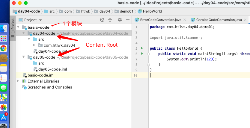This screenshot has height=128, width=250.
Task: Click demo01 in navigation breadcrumb
Action: coord(126,11)
